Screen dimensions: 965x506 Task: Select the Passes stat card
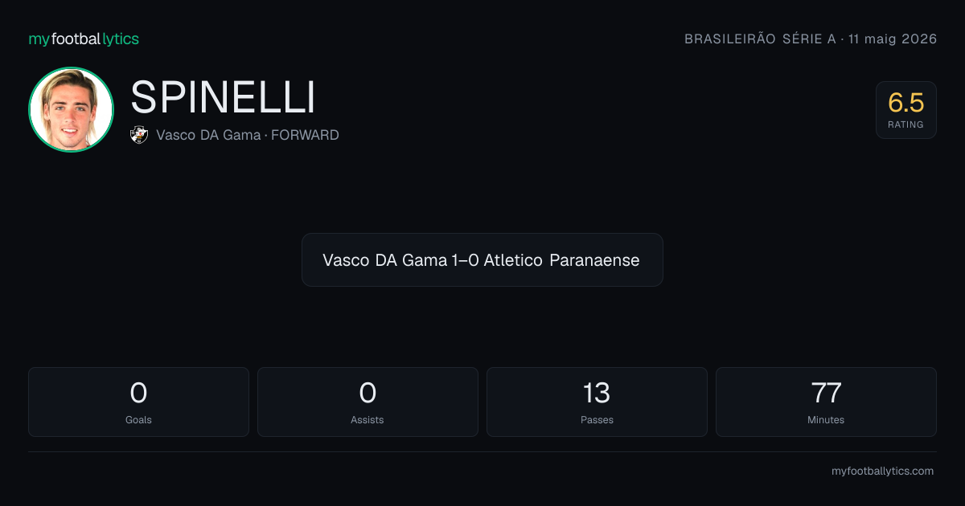click(597, 402)
